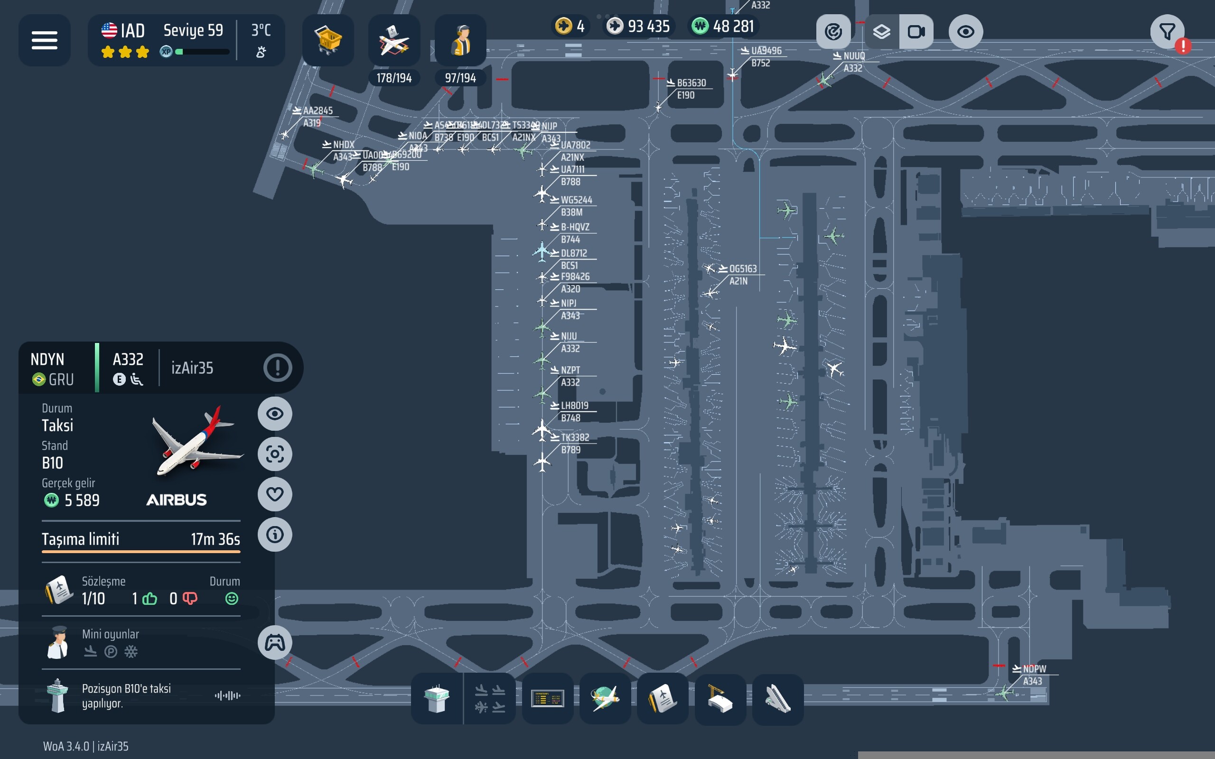Open the world map destinations icon
The width and height of the screenshot is (1215, 759).
click(605, 699)
